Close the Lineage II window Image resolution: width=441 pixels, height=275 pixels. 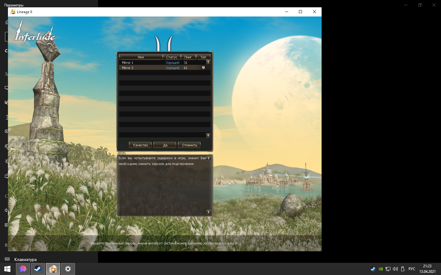315,12
